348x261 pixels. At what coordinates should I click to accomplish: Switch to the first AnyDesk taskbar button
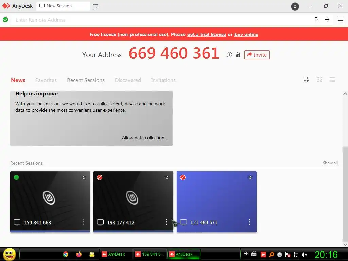coord(116,254)
